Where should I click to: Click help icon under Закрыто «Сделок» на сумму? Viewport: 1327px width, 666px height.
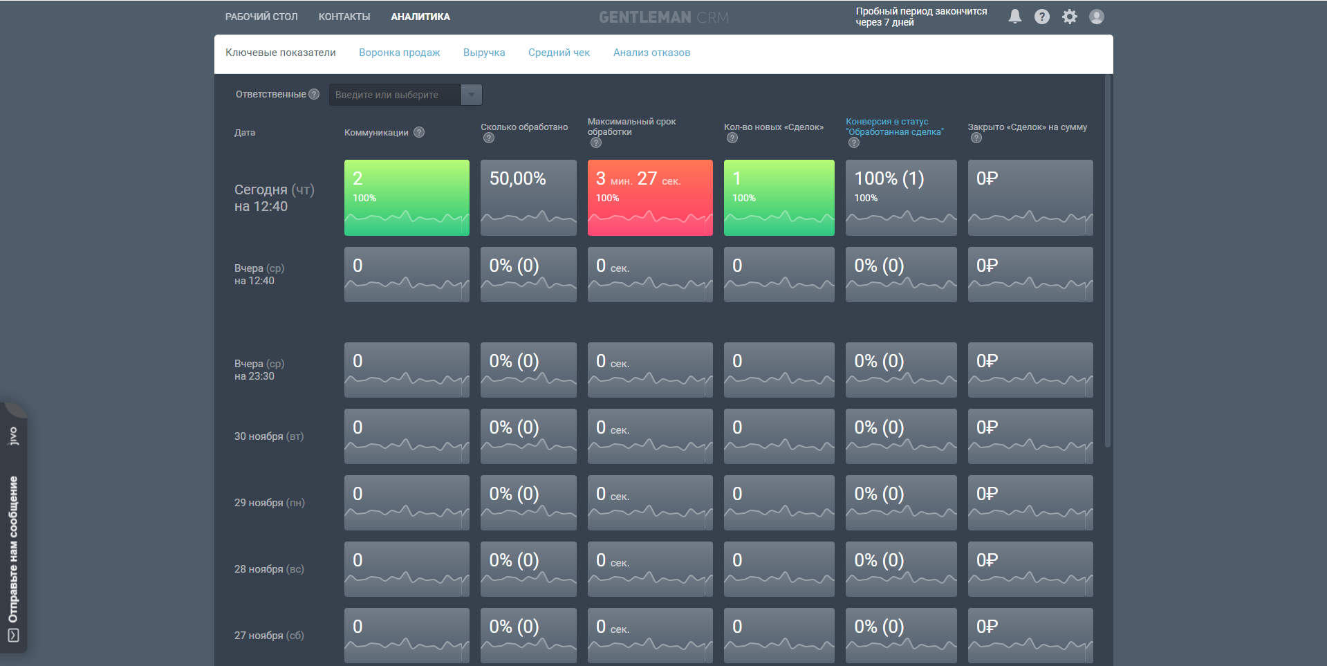coord(976,138)
